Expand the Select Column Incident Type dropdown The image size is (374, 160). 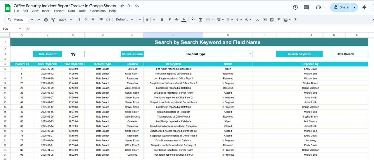(250, 54)
